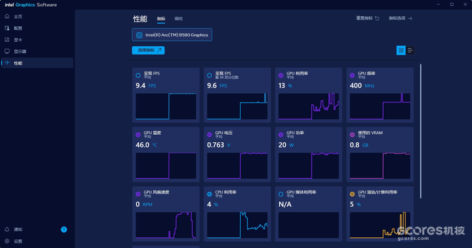Click the GPU 频率 graph thumbnail

(380, 106)
